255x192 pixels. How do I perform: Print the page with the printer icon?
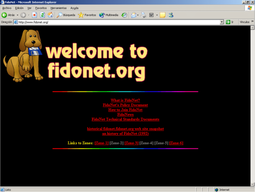[x=143, y=15]
